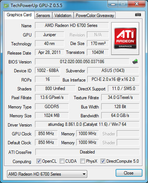Click the ATI Radeon logo image
148x183 pixels.
(125, 38)
